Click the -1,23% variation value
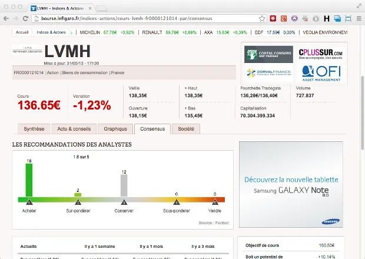Image resolution: width=365 pixels, height=259 pixels. [92, 105]
